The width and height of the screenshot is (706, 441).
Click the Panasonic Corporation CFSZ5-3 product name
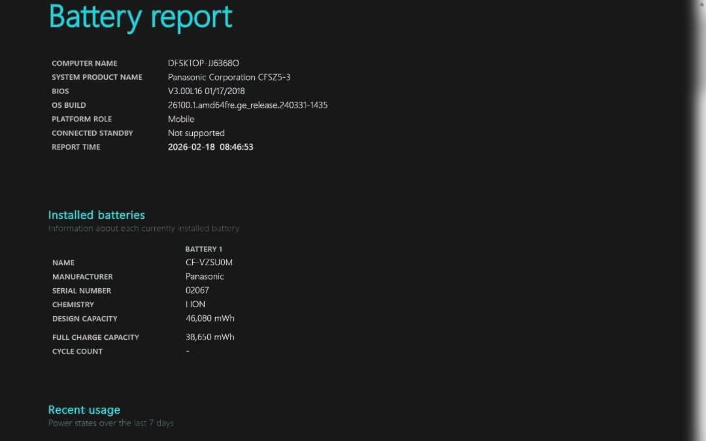coord(229,77)
